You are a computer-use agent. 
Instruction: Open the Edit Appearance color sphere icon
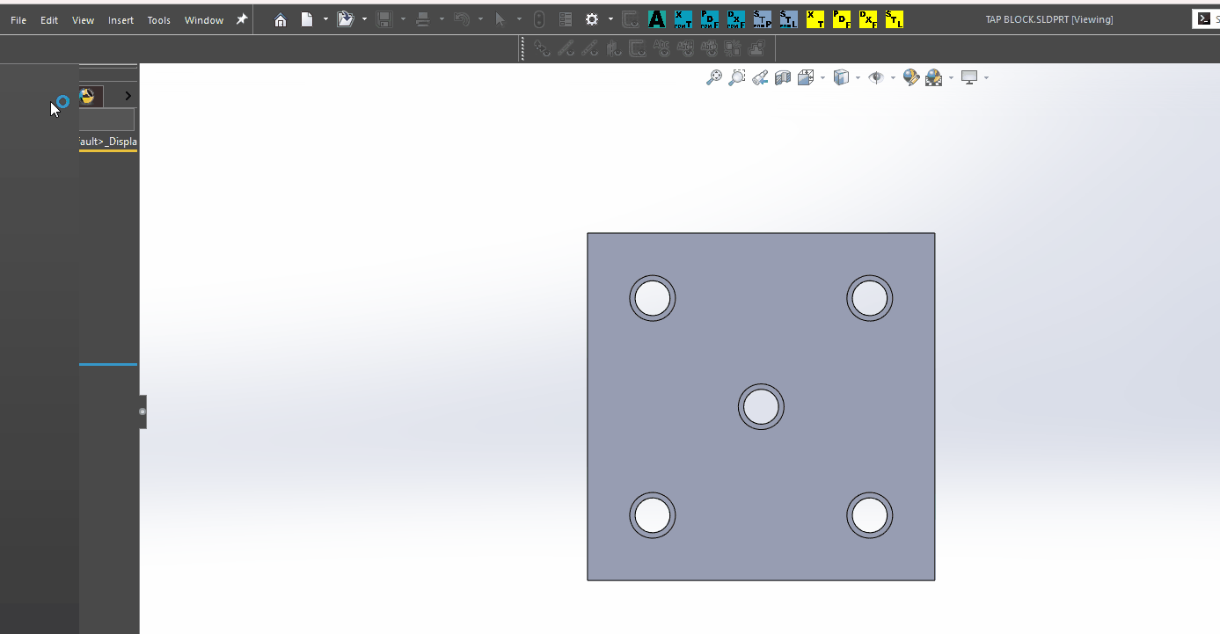click(x=910, y=77)
